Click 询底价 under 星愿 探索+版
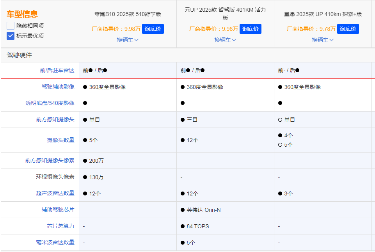Image resolution: width=375 pixels, height=252 pixels. pyautogui.click(x=348, y=29)
